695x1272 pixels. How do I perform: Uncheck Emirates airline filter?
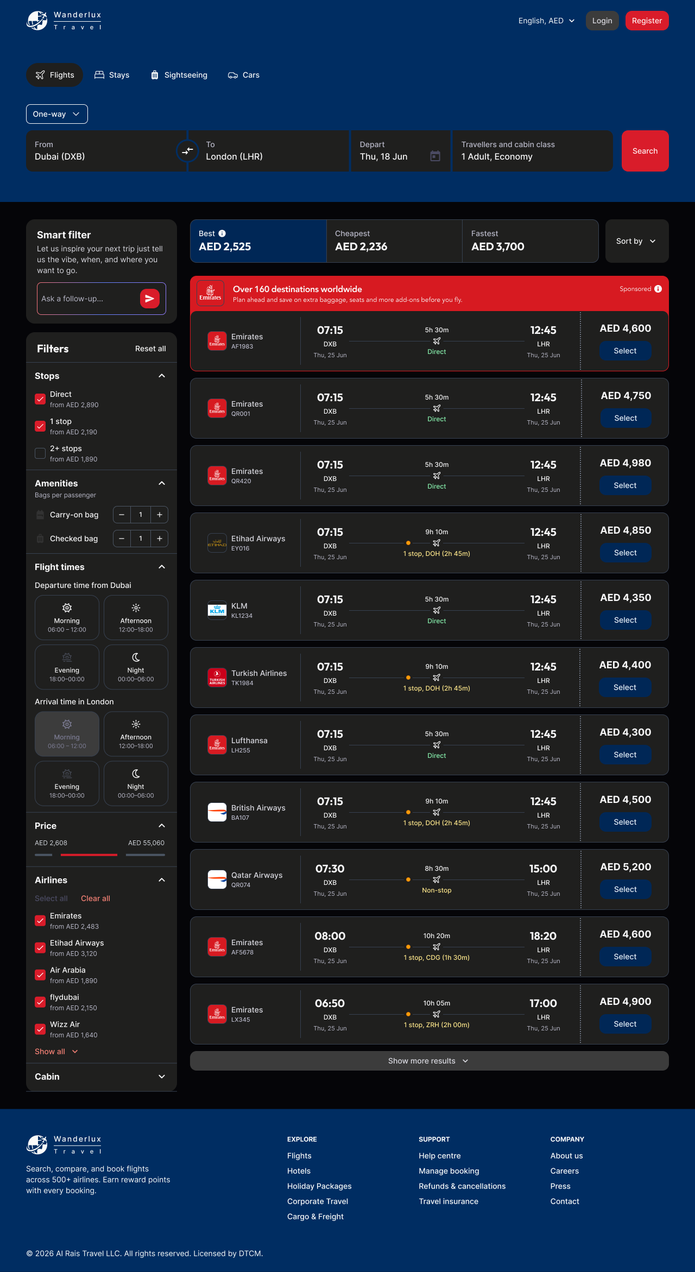click(x=40, y=921)
